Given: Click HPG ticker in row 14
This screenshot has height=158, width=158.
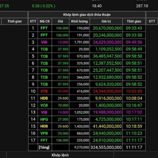Looking at the screenshot, I should click(44, 119).
